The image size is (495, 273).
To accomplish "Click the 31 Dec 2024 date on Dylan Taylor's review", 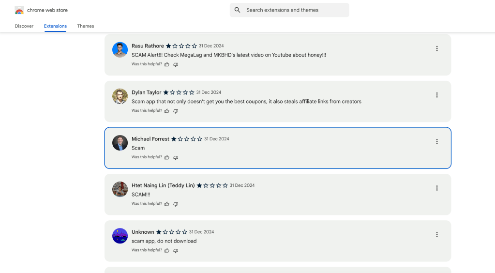I will 209,92.
